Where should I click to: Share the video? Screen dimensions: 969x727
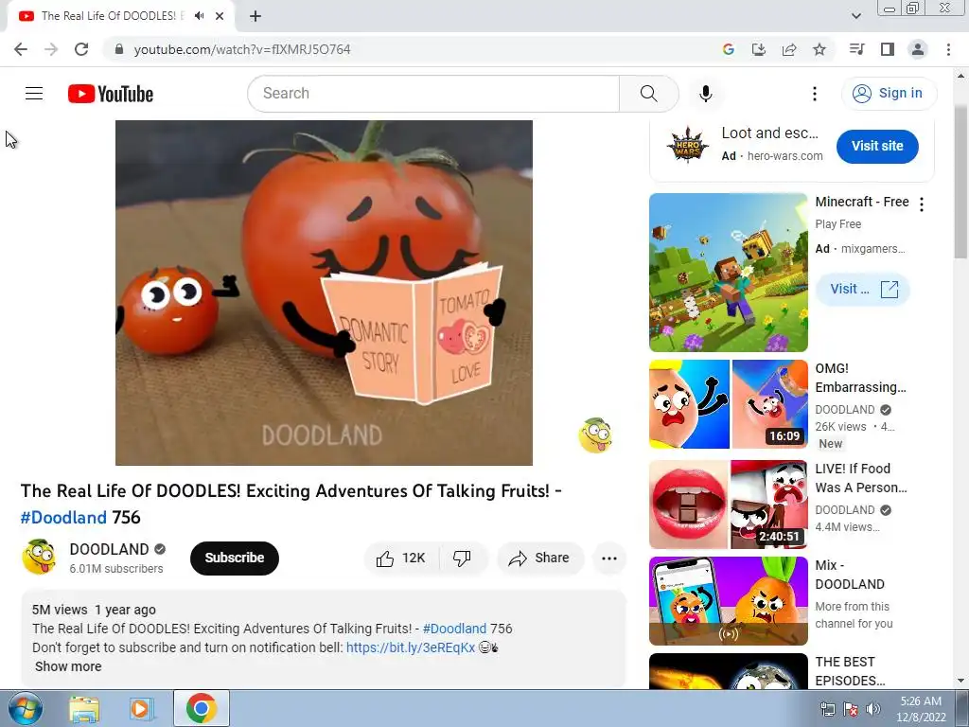point(538,559)
